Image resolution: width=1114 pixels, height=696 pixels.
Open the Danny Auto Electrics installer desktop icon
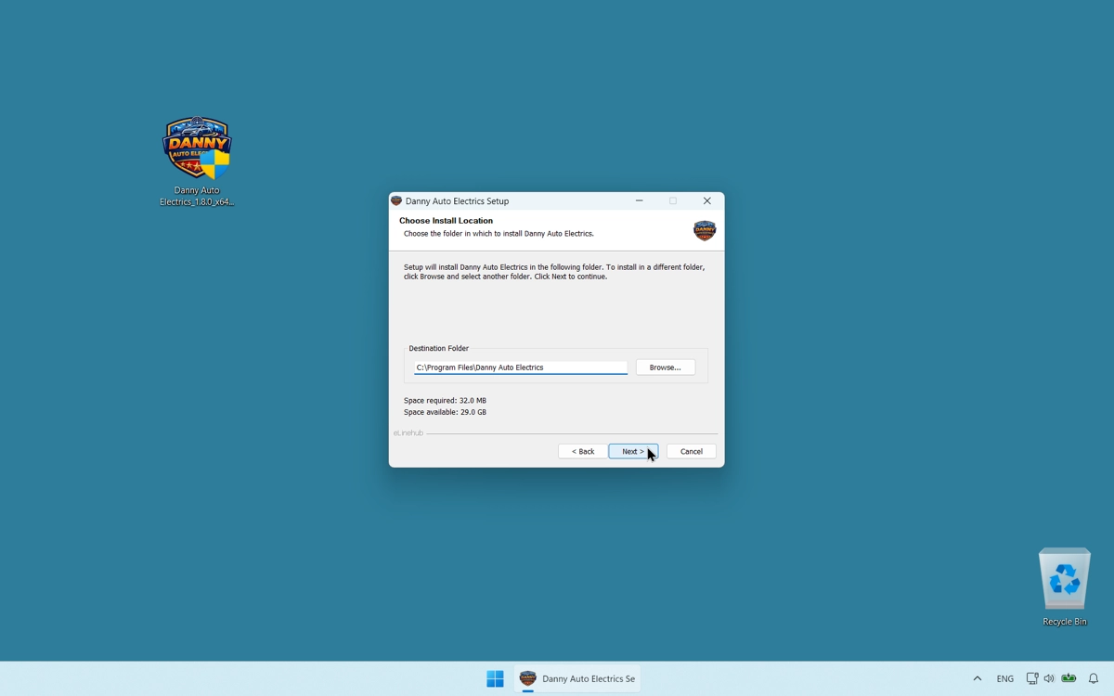(x=197, y=148)
